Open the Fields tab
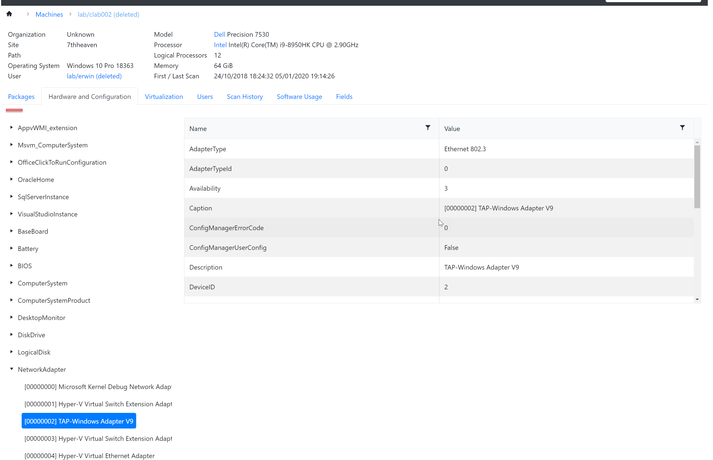The height and width of the screenshot is (460, 713). coord(344,96)
